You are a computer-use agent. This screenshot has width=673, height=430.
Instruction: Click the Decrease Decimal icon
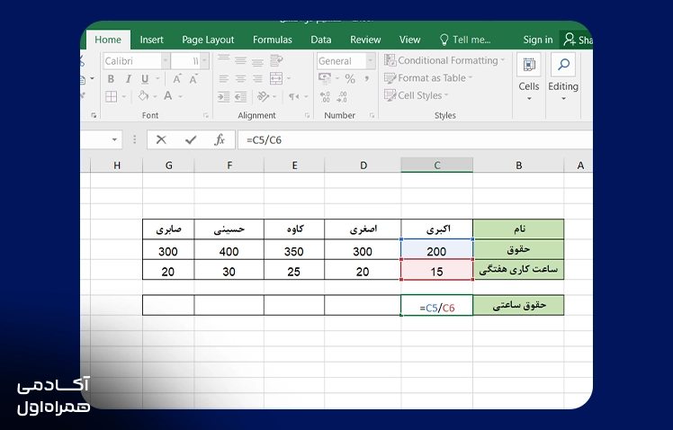[x=342, y=97]
